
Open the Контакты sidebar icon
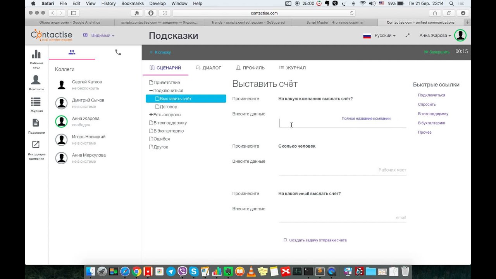[x=36, y=80]
